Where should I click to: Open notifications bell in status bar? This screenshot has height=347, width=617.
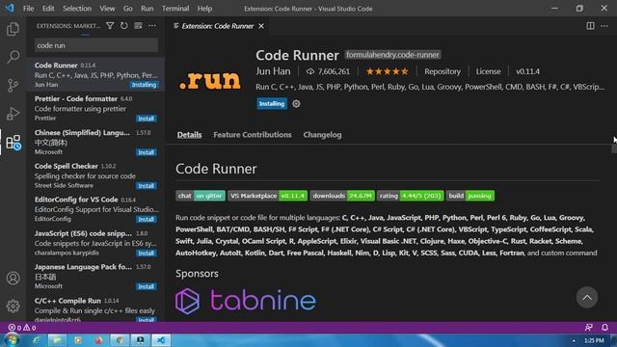604,328
